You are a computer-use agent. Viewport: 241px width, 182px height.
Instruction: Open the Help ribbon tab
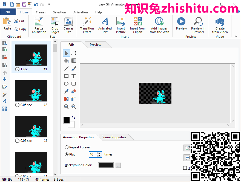click(x=99, y=12)
